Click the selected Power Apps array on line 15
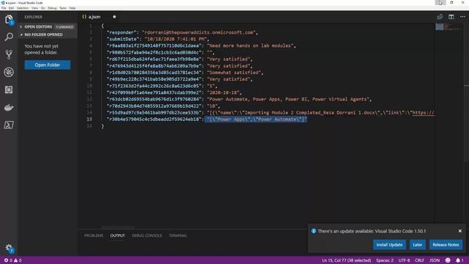The height and width of the screenshot is (264, 469). point(256,119)
